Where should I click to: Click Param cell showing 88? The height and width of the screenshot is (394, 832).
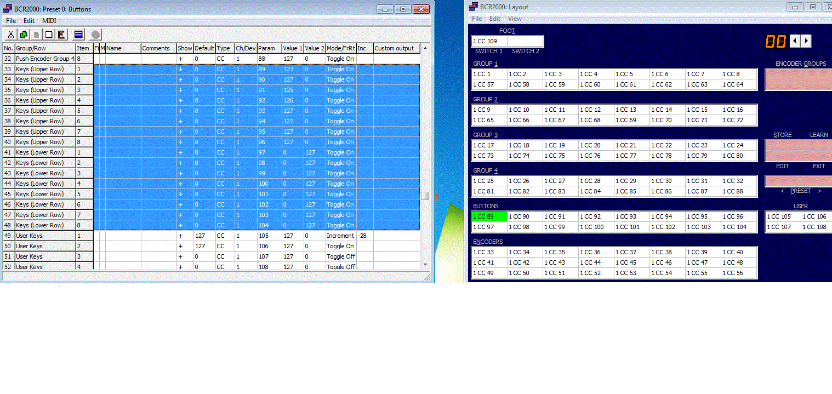click(x=269, y=59)
